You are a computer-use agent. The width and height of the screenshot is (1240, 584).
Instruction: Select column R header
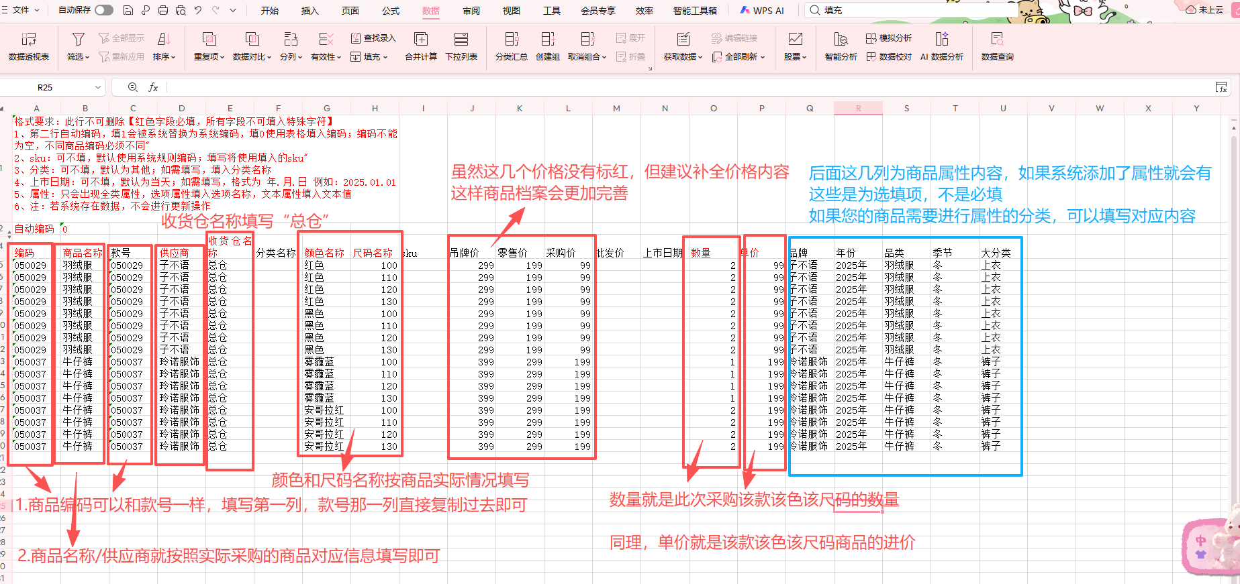(x=858, y=108)
